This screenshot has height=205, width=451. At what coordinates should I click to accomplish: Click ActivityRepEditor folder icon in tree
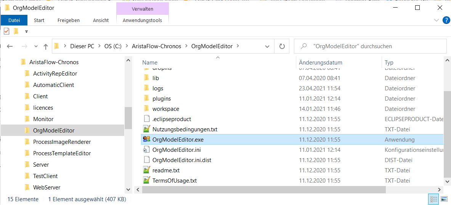point(27,74)
